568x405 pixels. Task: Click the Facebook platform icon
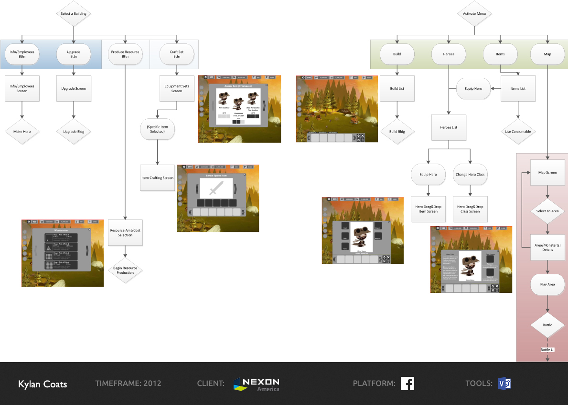[x=407, y=384]
